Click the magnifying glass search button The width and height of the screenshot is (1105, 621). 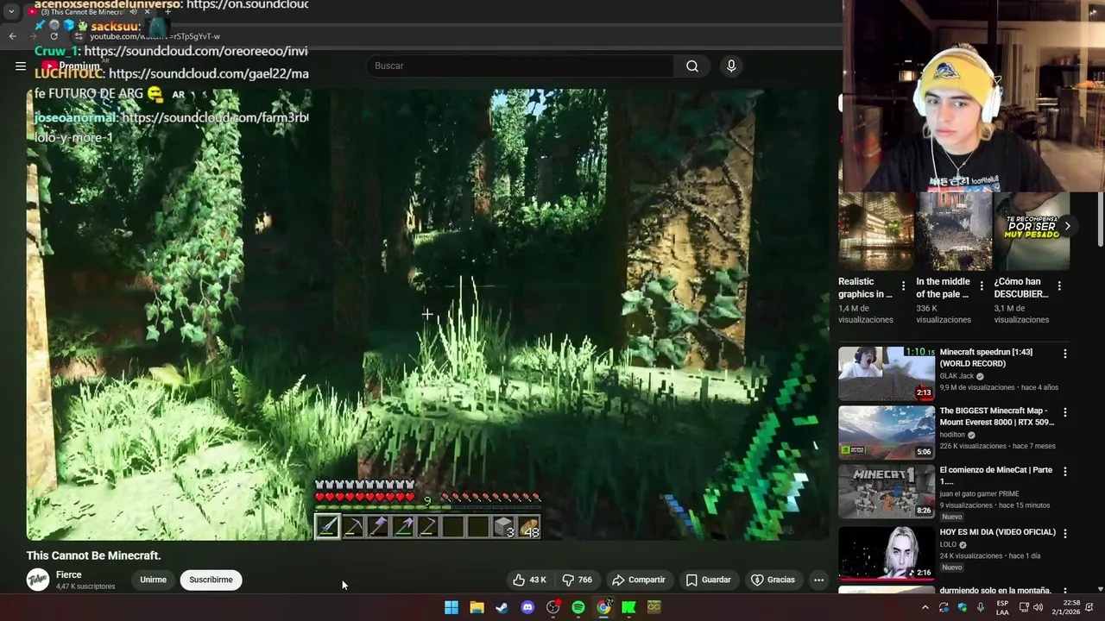click(x=692, y=66)
